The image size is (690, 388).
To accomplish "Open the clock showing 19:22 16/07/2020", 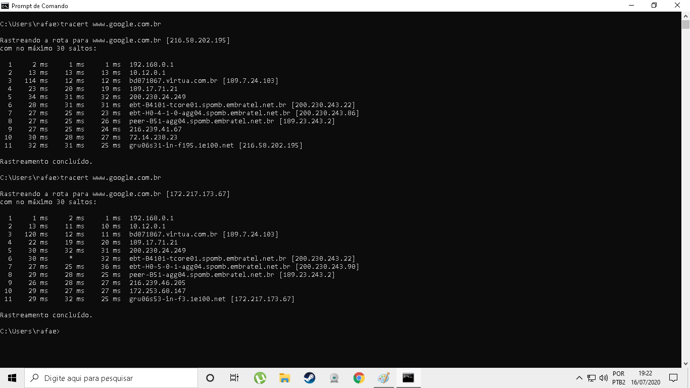I will click(646, 378).
